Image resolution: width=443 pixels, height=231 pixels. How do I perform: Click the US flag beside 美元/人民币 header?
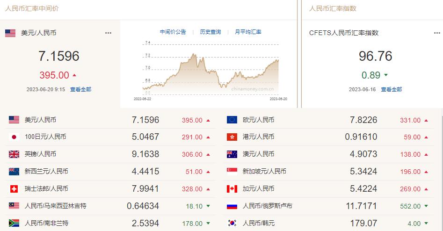(x=10, y=33)
